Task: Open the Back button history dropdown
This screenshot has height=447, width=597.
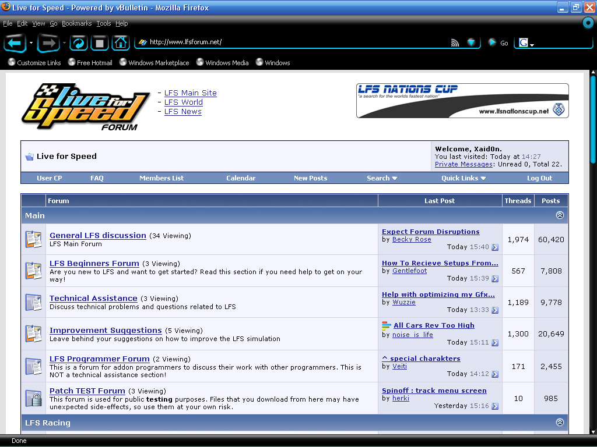Action: point(31,43)
